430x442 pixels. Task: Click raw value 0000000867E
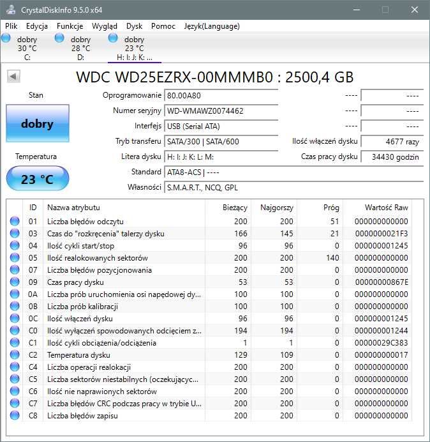(x=382, y=282)
